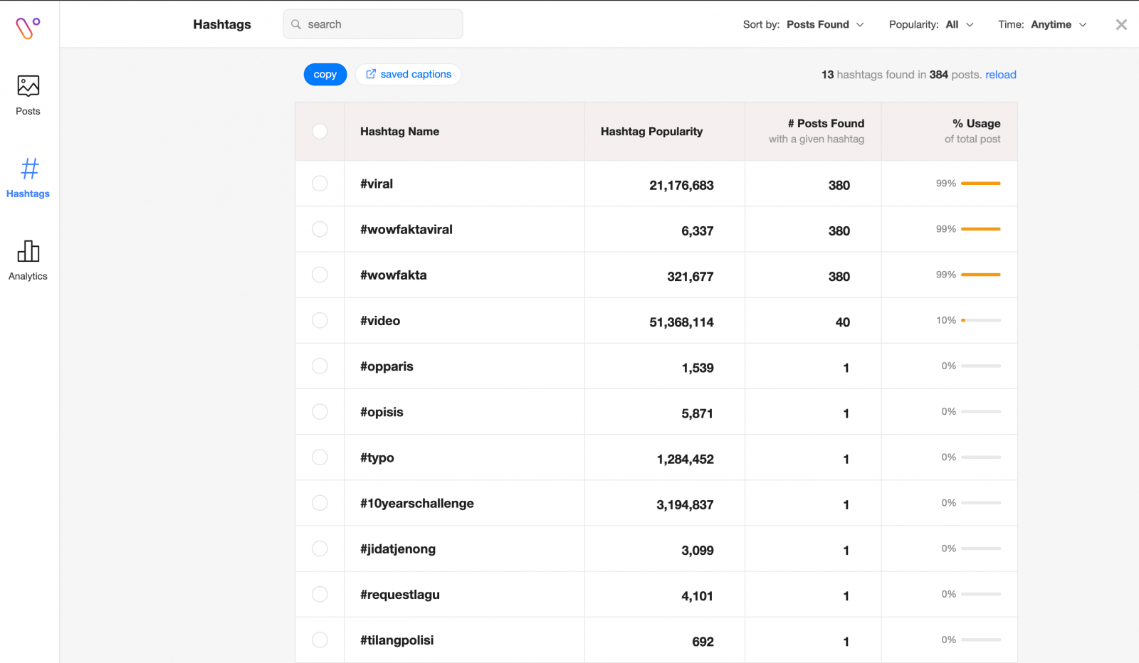Select the #requestlagu row checkbox
This screenshot has width=1139, height=663.
tap(320, 594)
